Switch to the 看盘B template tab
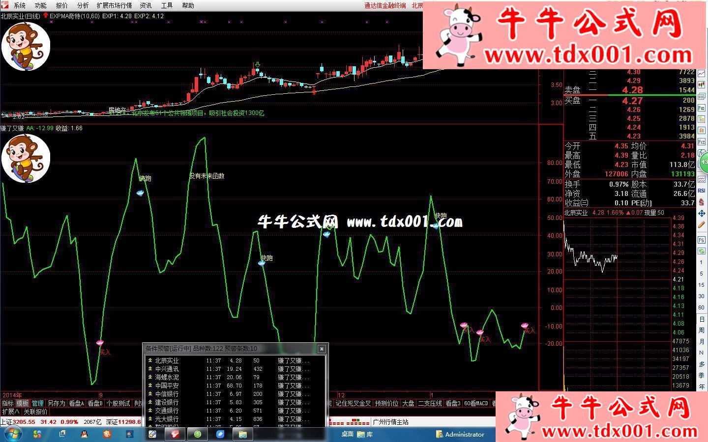Screen dimensions: 708x442 (95, 403)
